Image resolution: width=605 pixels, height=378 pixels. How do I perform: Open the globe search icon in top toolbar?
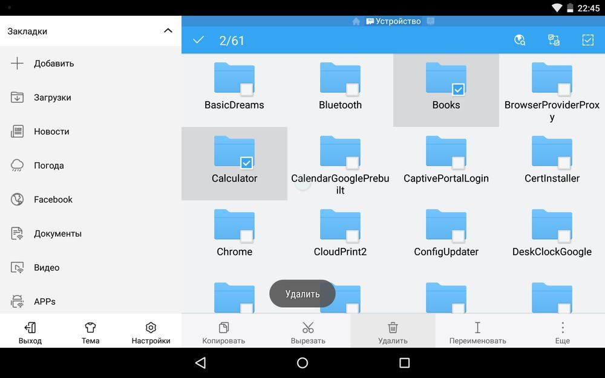(520, 41)
